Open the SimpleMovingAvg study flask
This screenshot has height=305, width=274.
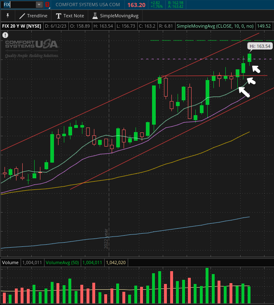115,16
